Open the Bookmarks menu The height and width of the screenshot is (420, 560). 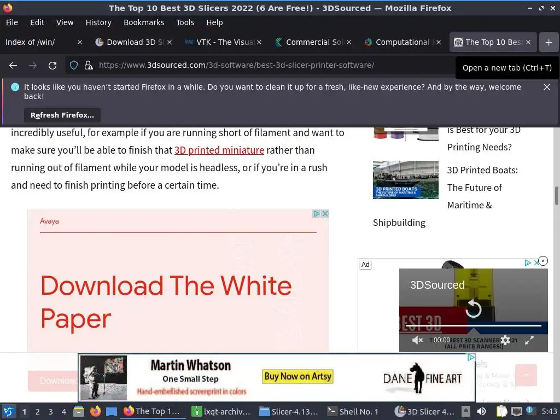(144, 22)
